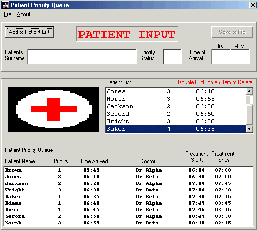Click Adams row in priority queue
This screenshot has width=258, height=231.
(x=128, y=203)
